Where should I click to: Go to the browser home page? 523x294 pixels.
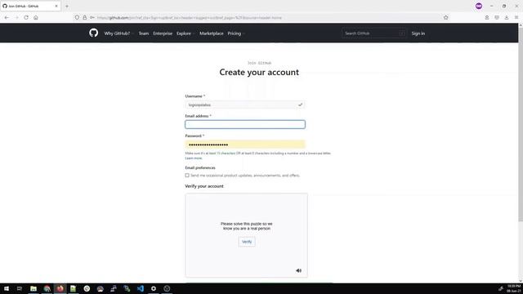click(x=36, y=17)
